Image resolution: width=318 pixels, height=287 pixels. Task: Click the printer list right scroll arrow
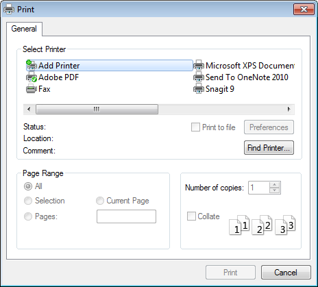coord(289,109)
